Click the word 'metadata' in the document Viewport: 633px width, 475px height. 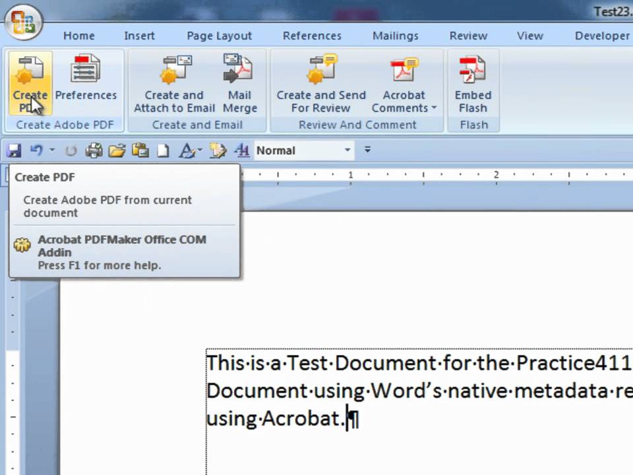click(x=562, y=391)
